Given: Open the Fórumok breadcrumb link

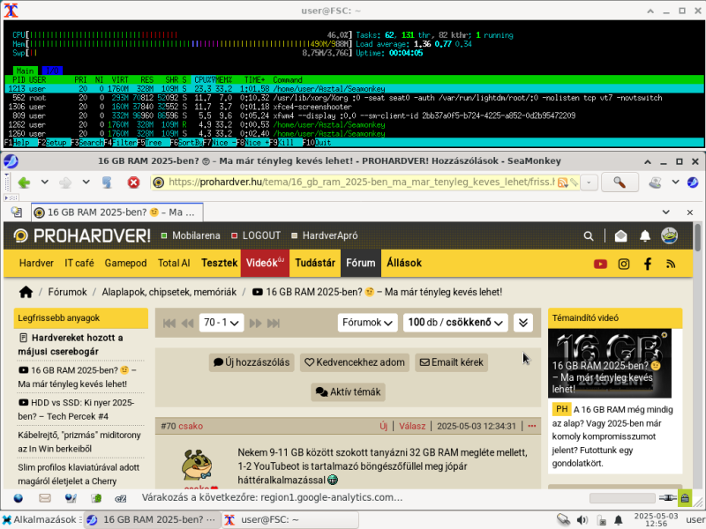Looking at the screenshot, I should [68, 293].
